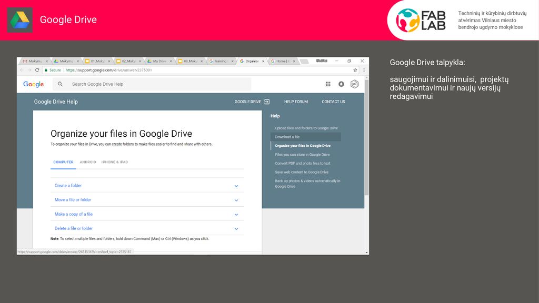Click the vertical scrollbar thumb

366,137
